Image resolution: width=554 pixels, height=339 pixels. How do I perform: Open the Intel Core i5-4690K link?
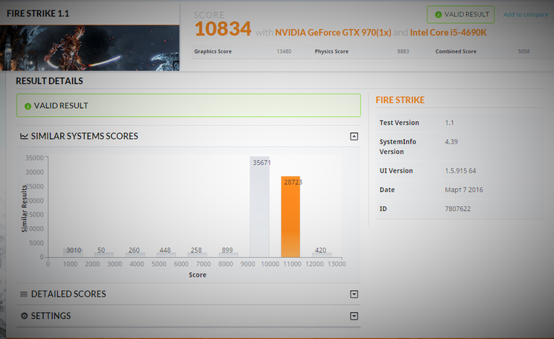(448, 33)
